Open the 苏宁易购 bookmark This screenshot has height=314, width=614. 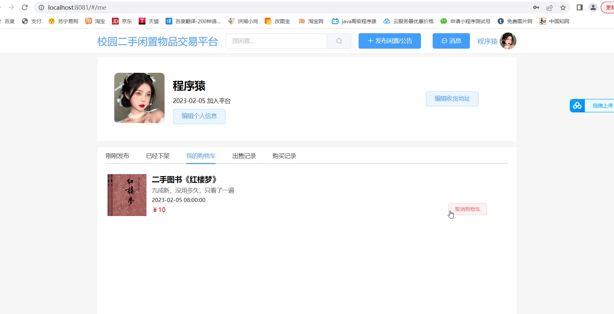[x=63, y=21]
